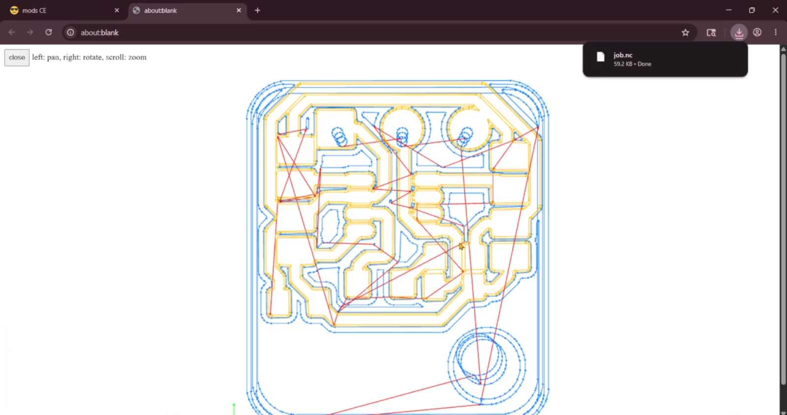Close the about:blank tab
Screen dimensions: 787x415
[239, 10]
